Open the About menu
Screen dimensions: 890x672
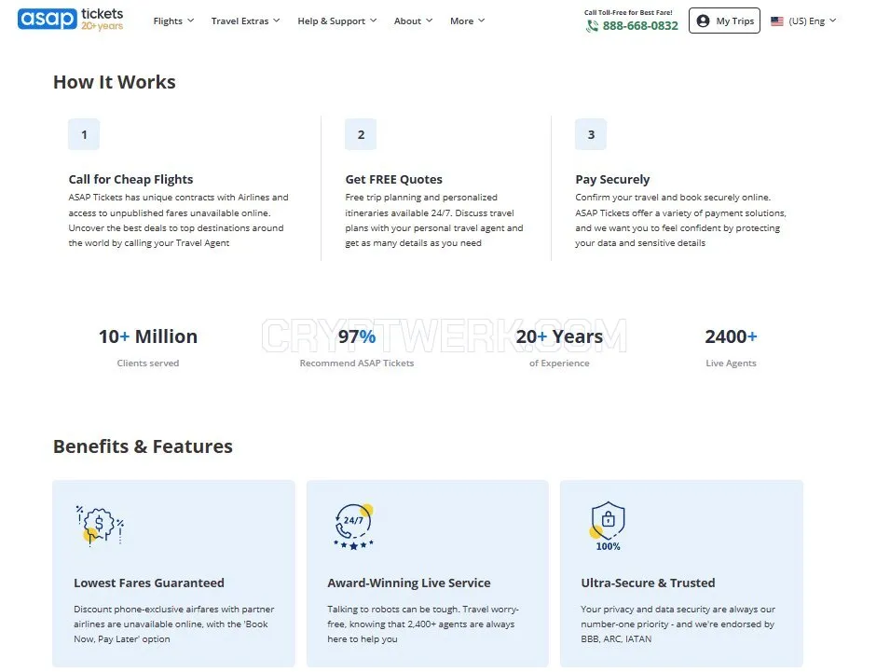(413, 21)
